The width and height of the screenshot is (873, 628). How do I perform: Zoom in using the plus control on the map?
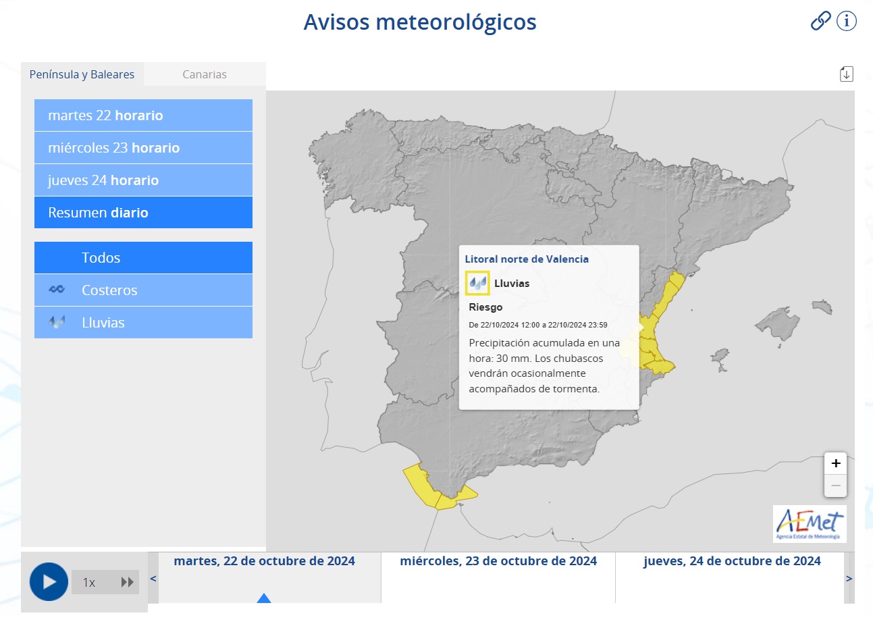coord(835,463)
